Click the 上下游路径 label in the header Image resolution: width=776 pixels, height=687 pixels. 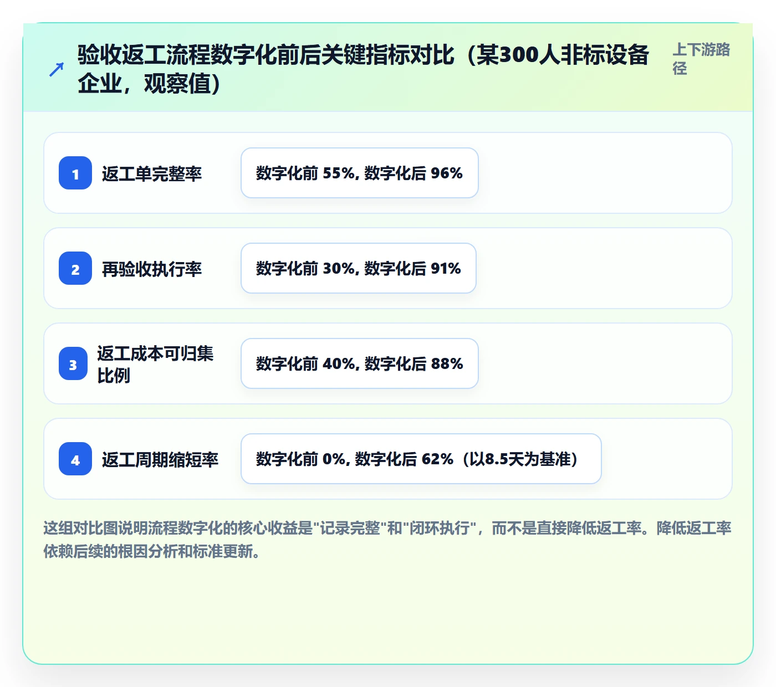click(x=701, y=59)
